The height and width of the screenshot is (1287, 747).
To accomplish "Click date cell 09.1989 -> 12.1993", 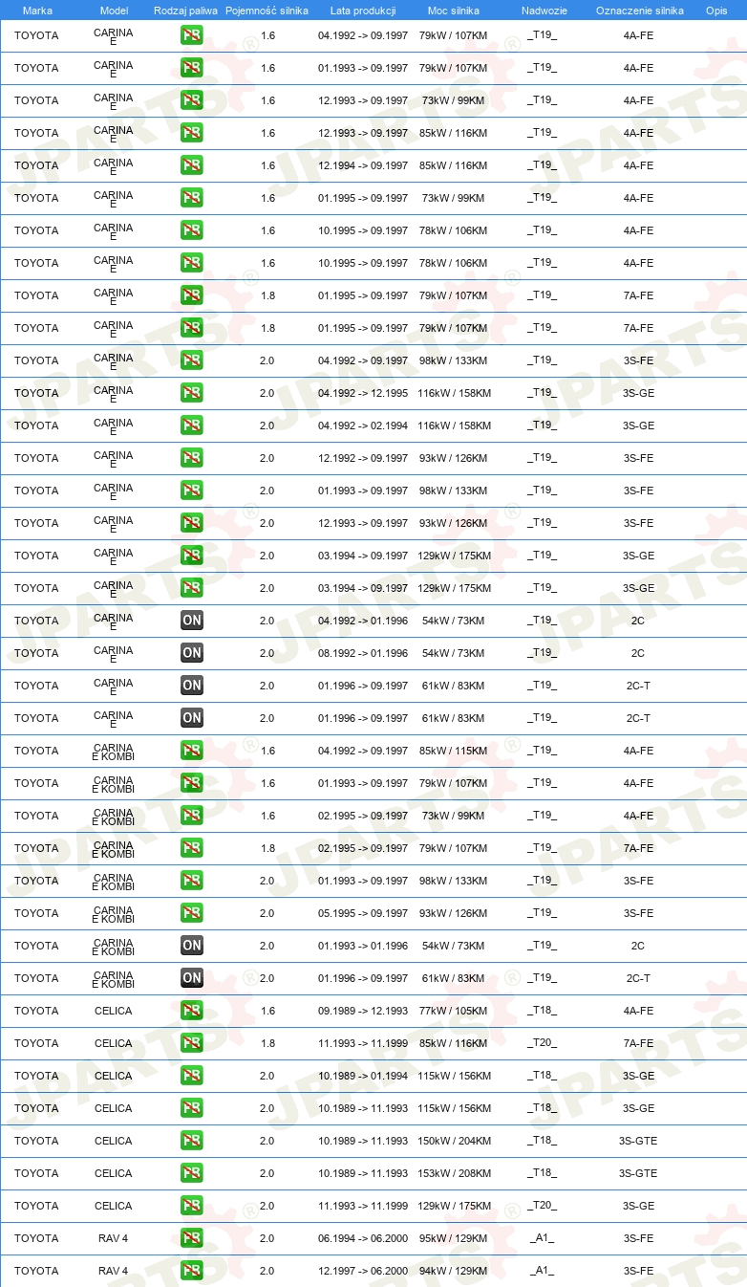I will 363,1011.
